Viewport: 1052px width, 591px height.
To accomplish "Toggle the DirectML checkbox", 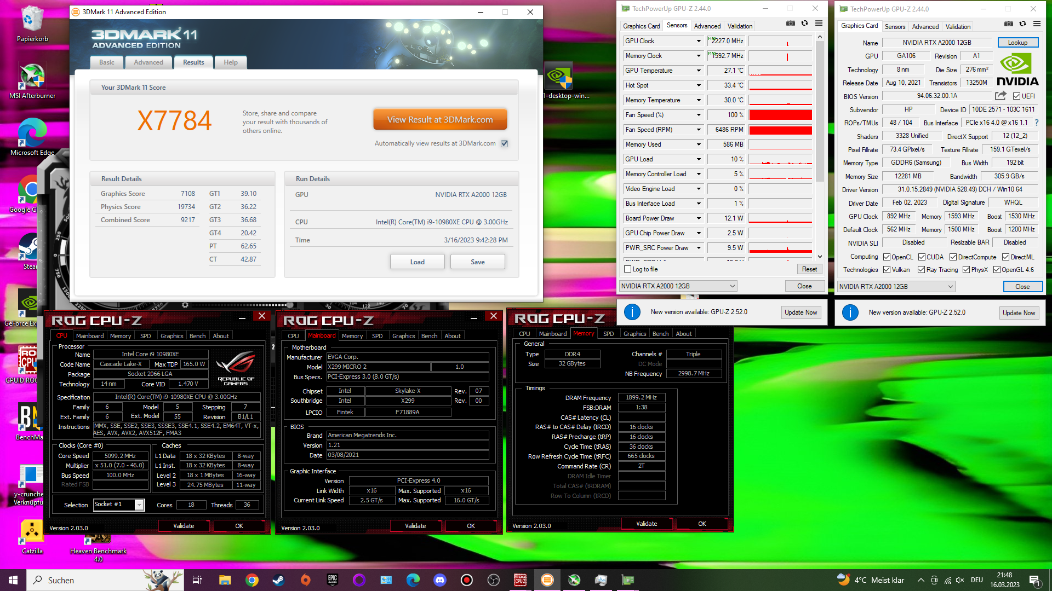I will (x=1005, y=257).
